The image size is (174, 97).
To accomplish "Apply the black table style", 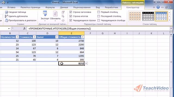I will click(148, 16).
